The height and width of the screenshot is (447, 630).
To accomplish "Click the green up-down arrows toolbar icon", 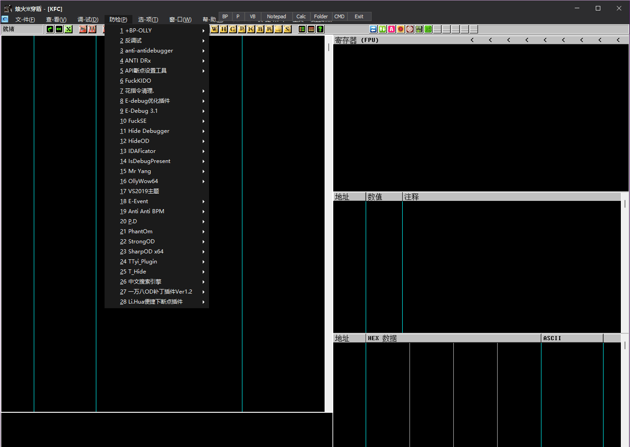I will pos(382,29).
